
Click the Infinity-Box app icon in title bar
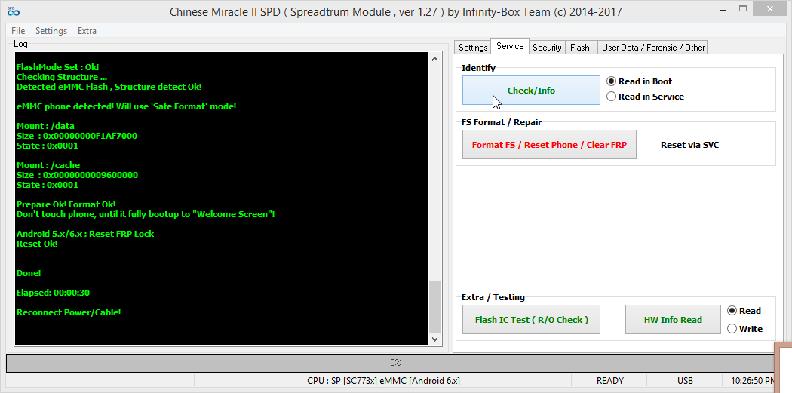point(13,11)
